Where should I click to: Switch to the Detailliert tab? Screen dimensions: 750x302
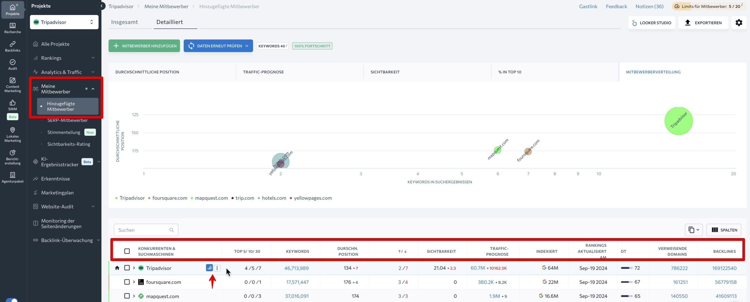(170, 22)
